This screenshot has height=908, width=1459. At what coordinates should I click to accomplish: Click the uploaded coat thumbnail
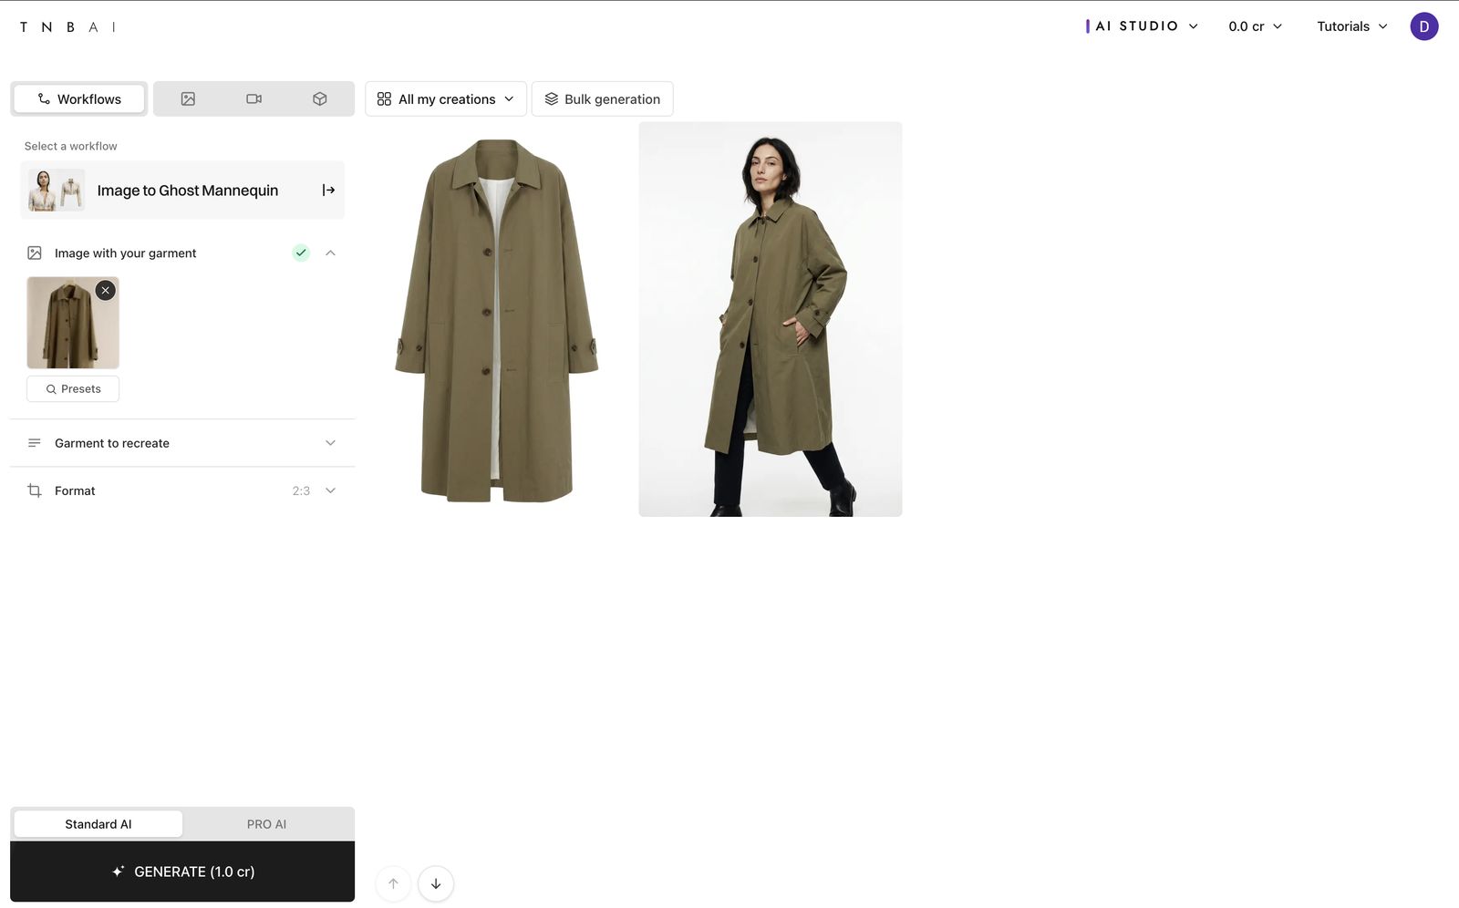tap(73, 323)
